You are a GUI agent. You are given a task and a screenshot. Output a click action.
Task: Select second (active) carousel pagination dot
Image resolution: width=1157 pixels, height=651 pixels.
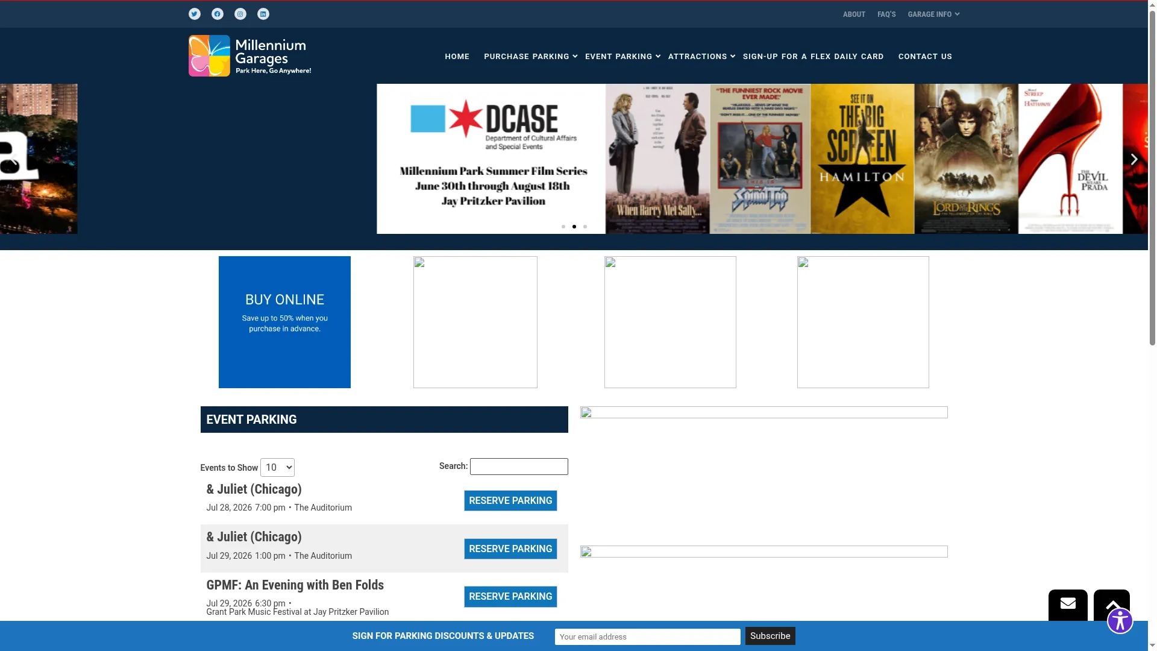pos(574,227)
